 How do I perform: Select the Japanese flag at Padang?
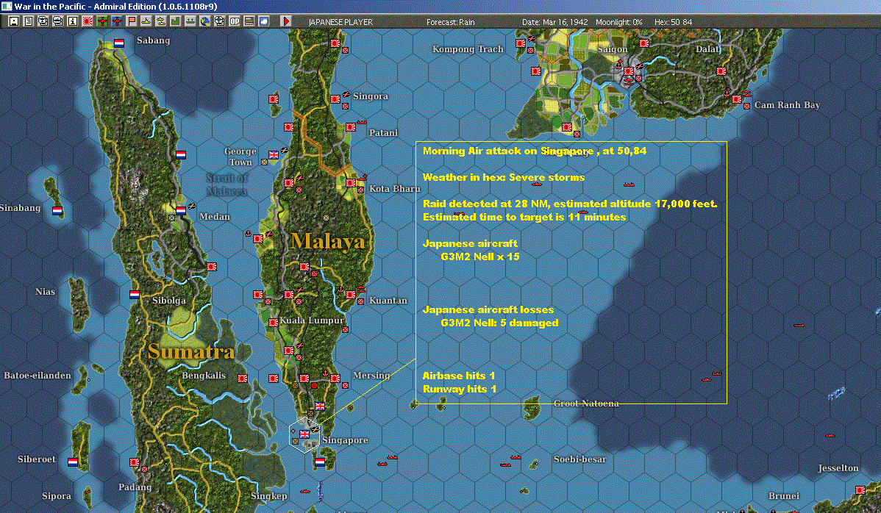[135, 462]
